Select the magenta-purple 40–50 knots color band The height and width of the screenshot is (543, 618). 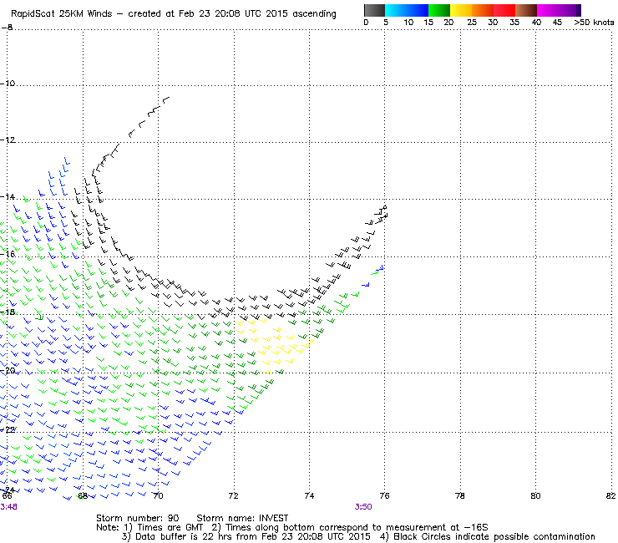pyautogui.click(x=559, y=10)
